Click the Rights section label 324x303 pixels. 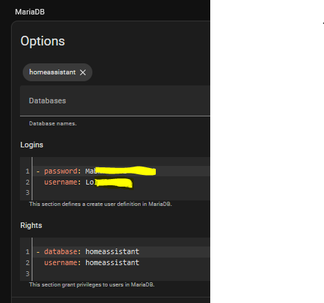tap(31, 225)
